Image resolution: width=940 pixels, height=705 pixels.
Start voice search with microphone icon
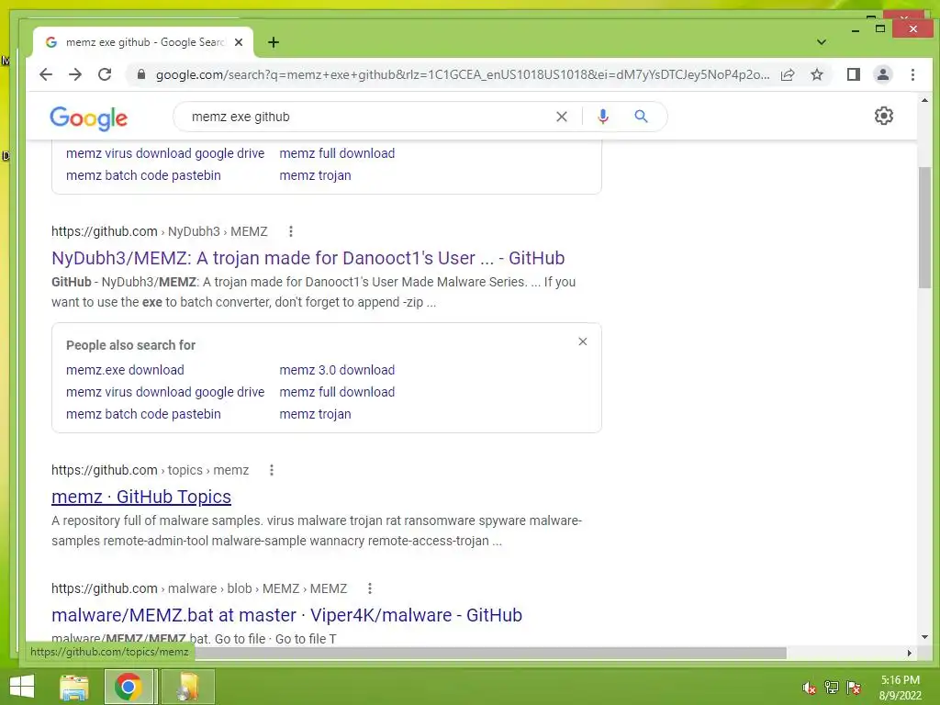pos(603,117)
